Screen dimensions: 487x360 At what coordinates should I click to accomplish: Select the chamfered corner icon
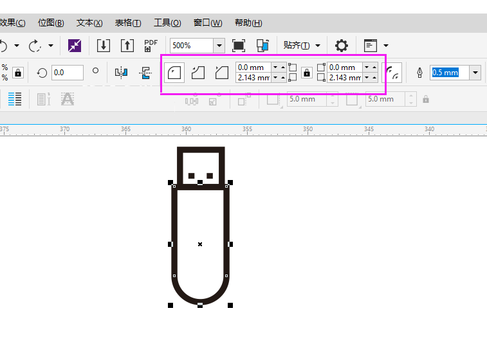click(221, 73)
